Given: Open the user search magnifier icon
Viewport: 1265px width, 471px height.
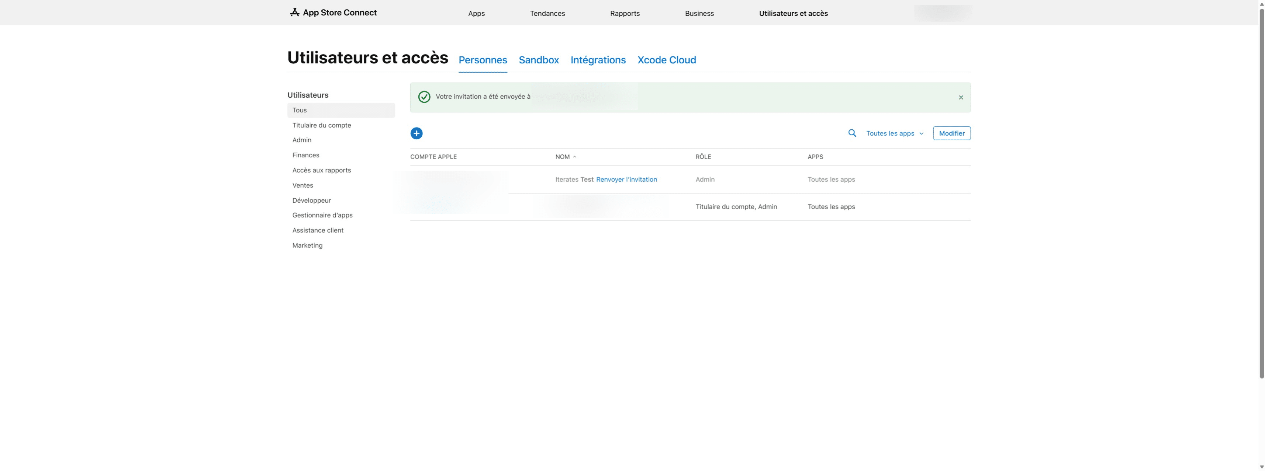Looking at the screenshot, I should click(x=852, y=133).
